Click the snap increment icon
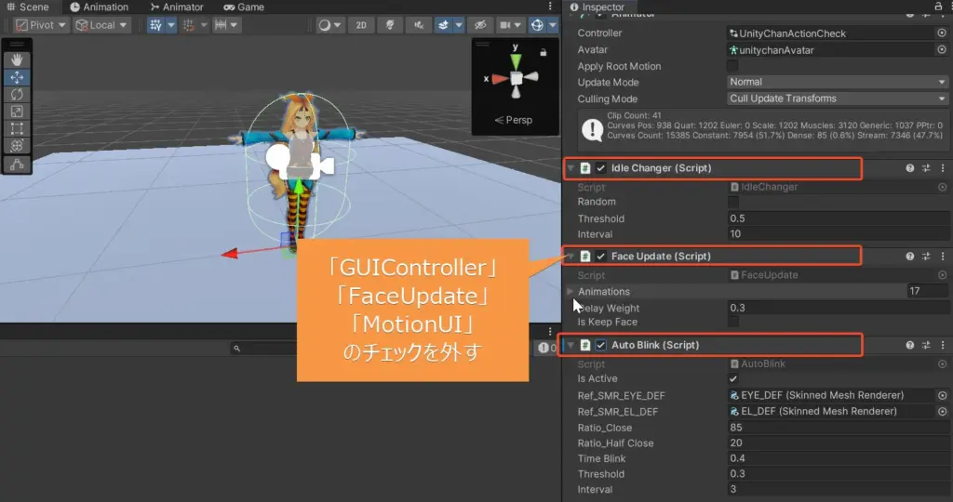The width and height of the screenshot is (953, 502). point(221,25)
